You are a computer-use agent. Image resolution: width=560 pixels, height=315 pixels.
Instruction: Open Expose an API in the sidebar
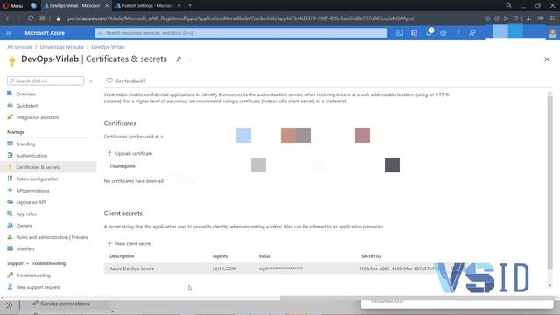pos(31,202)
